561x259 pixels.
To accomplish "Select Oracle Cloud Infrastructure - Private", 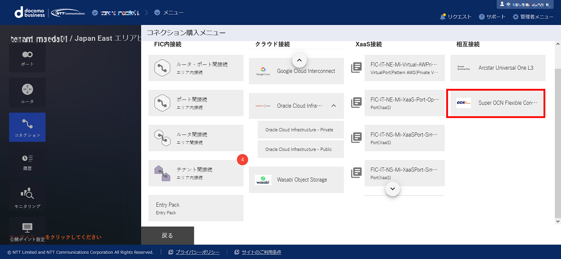I will click(x=299, y=130).
